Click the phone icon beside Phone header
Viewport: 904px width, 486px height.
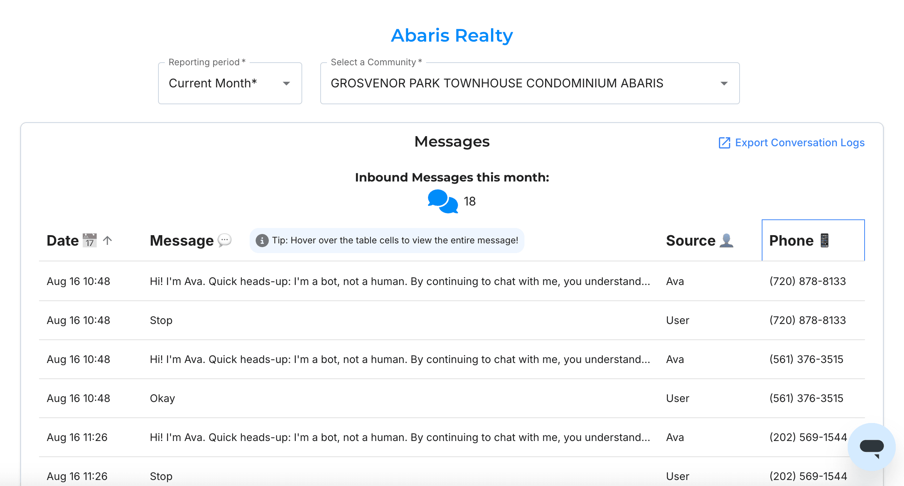coord(824,240)
